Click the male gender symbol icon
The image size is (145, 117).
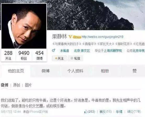click(x=54, y=51)
